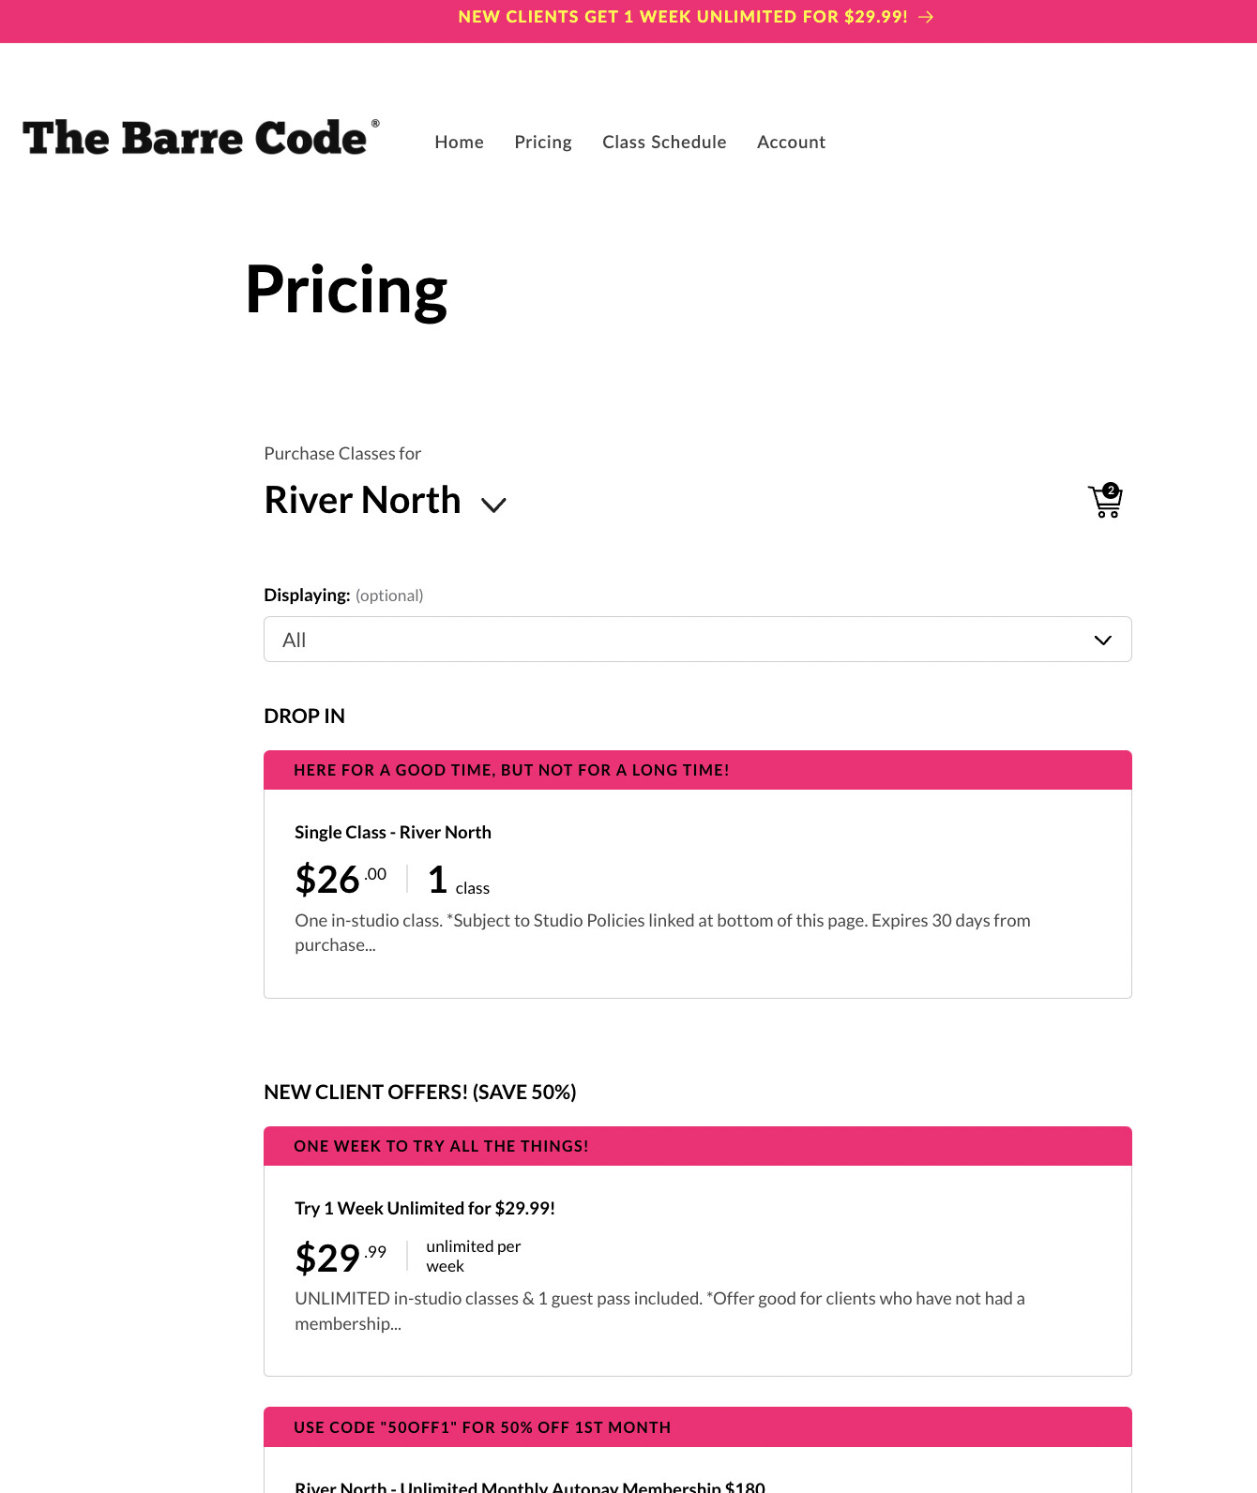Click the River North location heading
The width and height of the screenshot is (1257, 1493).
click(x=362, y=500)
